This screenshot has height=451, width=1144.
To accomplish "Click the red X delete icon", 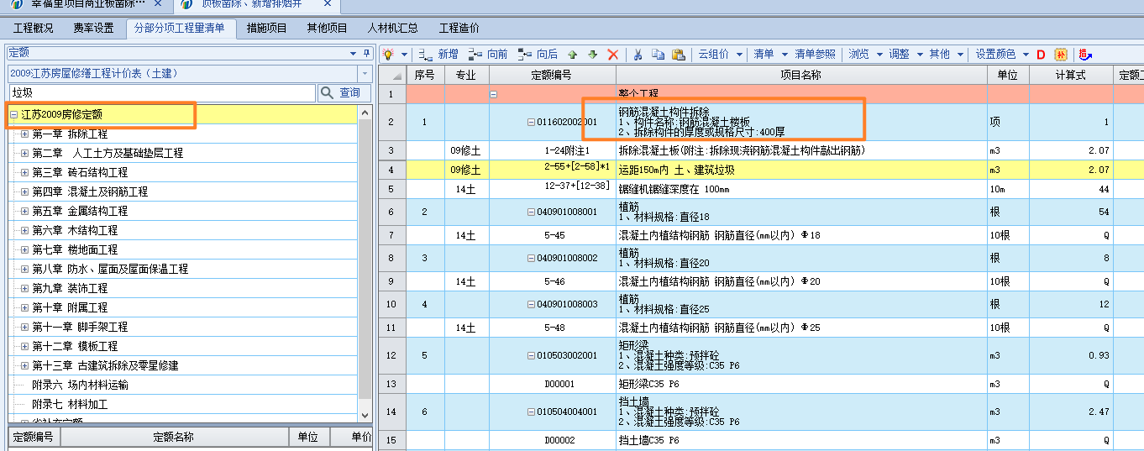I will pyautogui.click(x=613, y=54).
